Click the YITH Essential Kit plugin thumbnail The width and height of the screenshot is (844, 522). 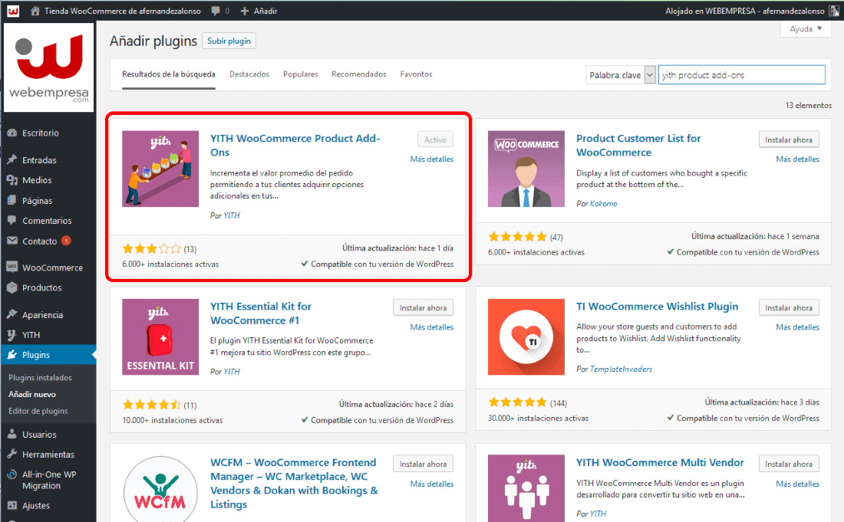pos(160,337)
